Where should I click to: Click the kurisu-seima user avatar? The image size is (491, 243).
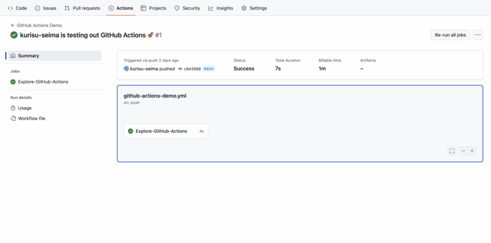point(127,69)
